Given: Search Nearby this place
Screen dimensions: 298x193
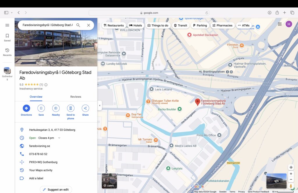Looking at the screenshot, I should (56, 110).
